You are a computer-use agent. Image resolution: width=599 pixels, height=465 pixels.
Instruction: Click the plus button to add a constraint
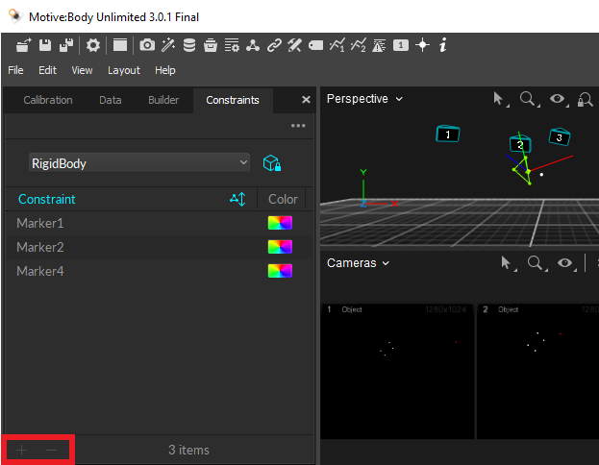[x=22, y=450]
